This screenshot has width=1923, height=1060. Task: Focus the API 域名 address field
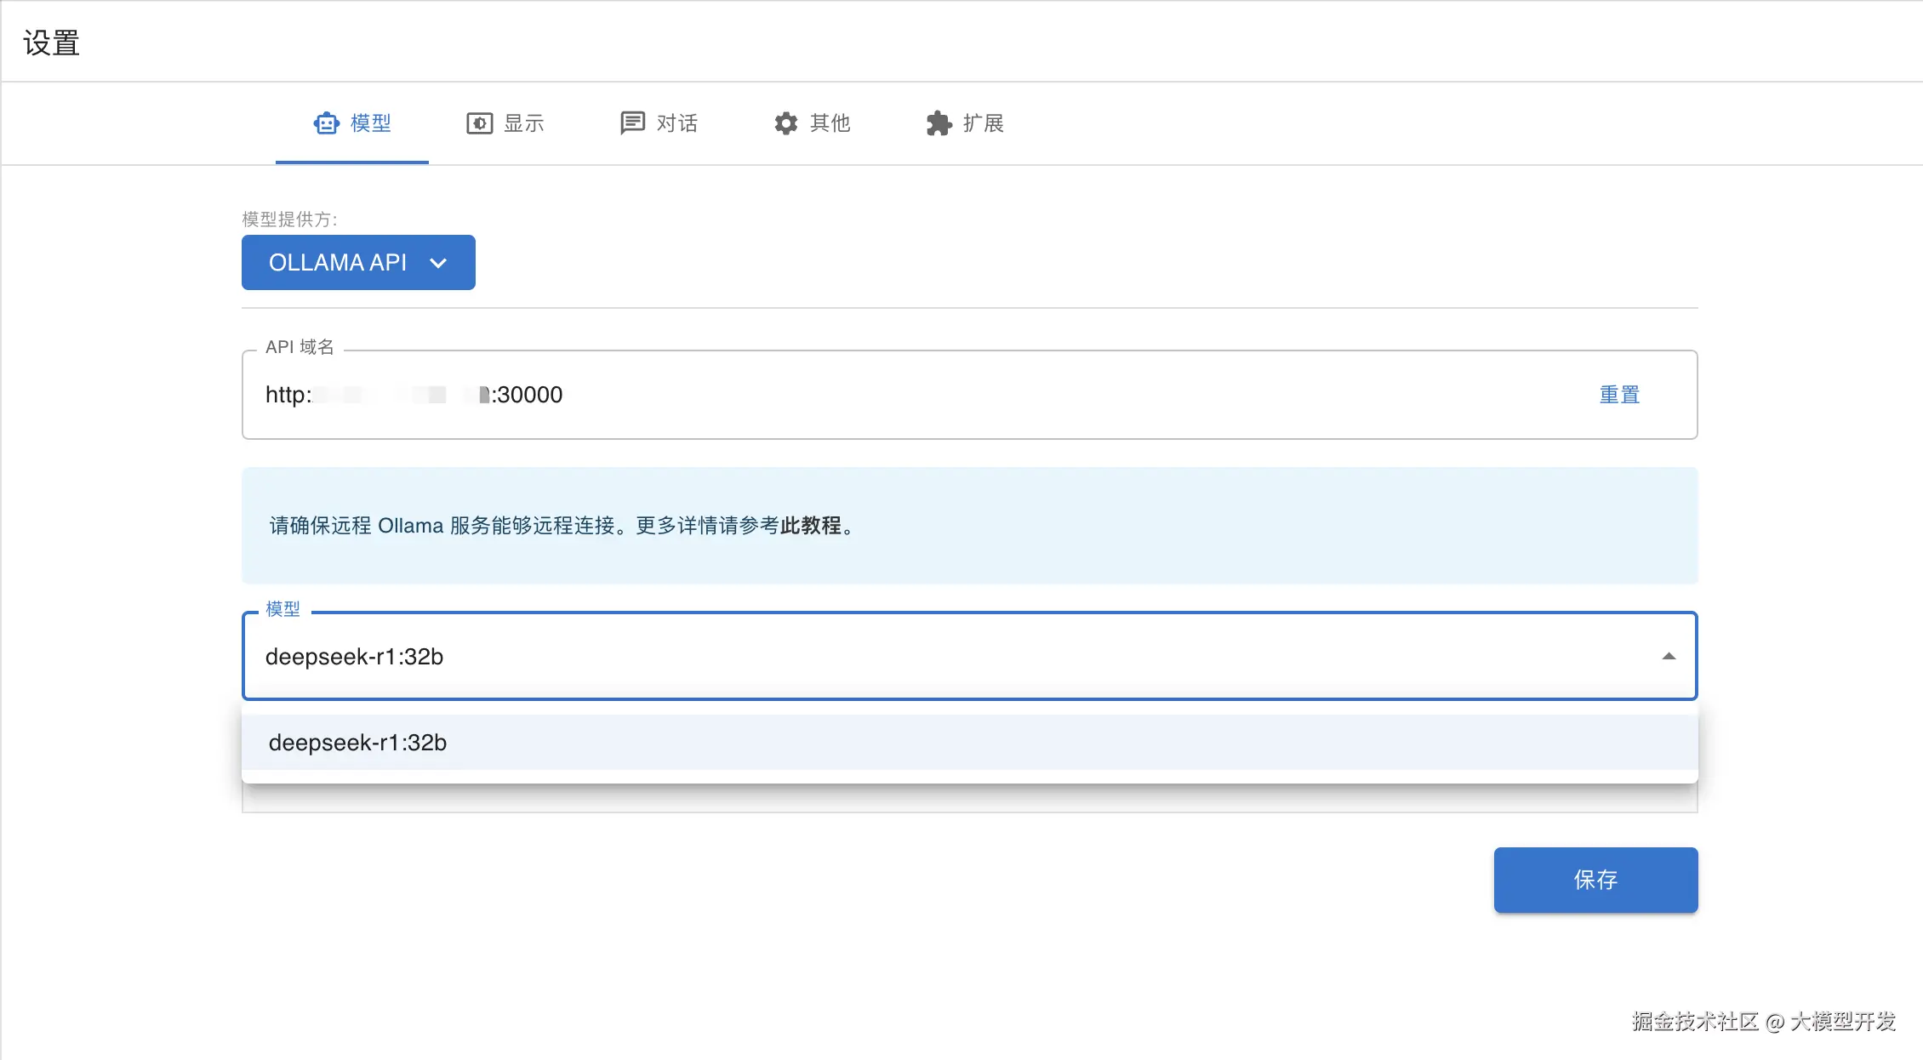pyautogui.click(x=851, y=395)
